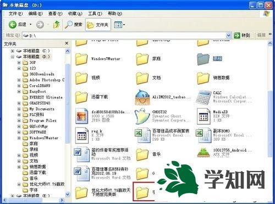
Task: Click the 链接 links toolbar label
Action: coord(261,35)
